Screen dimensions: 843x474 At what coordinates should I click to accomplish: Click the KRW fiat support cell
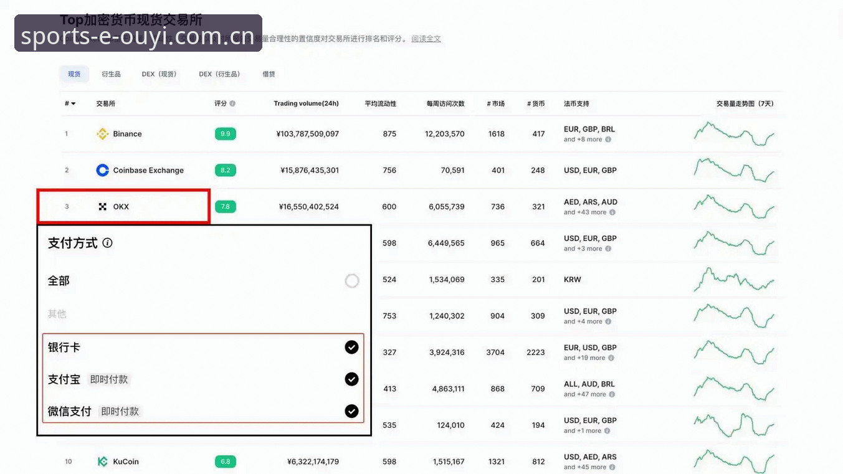click(573, 280)
